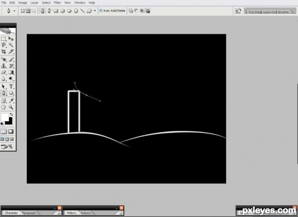Viewport: 298px width, 217px height.
Task: Switch to the History panel tab
Action: click(x=72, y=213)
